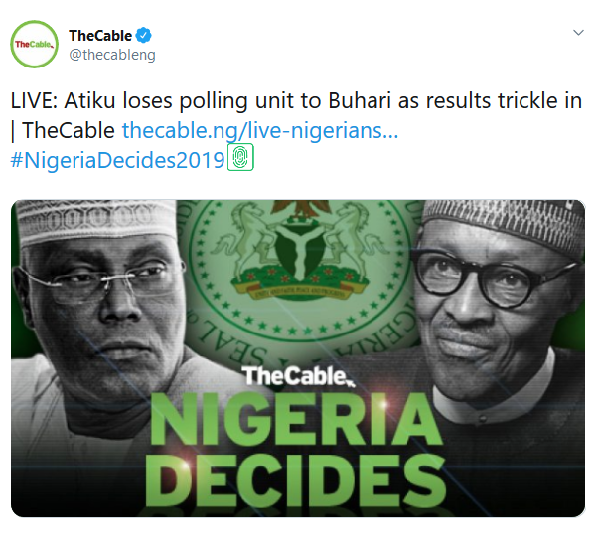Open TheCable display name profile link

[100, 36]
